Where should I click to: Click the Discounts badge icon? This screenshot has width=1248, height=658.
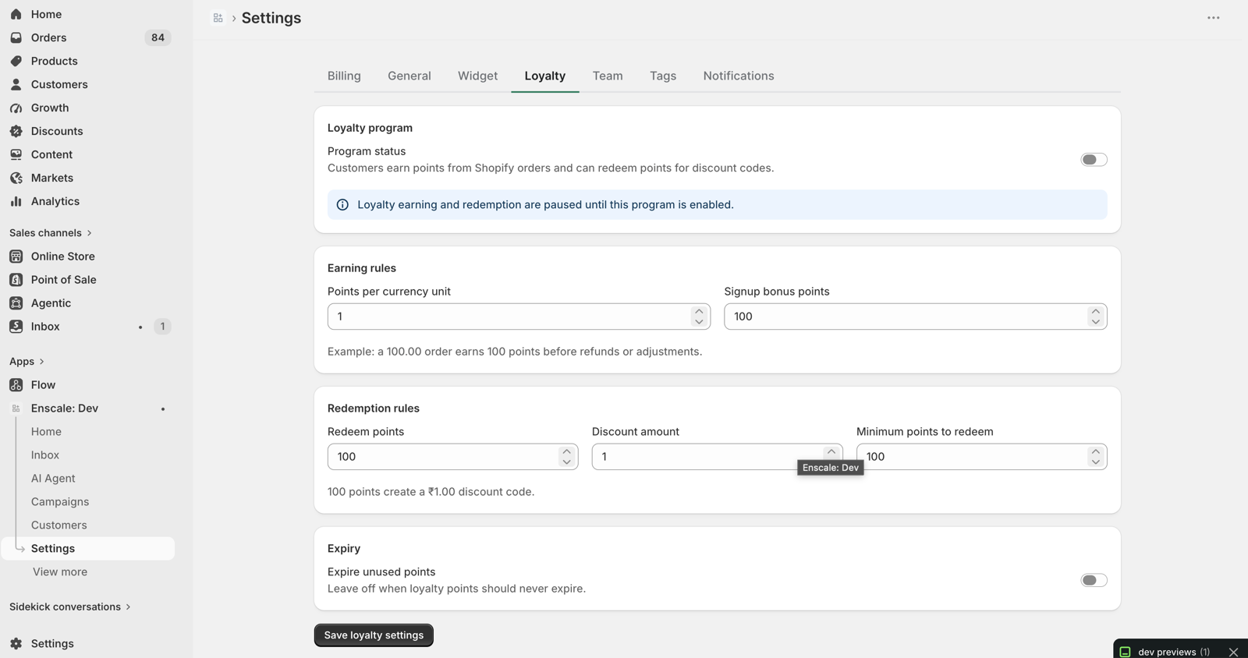tap(16, 131)
